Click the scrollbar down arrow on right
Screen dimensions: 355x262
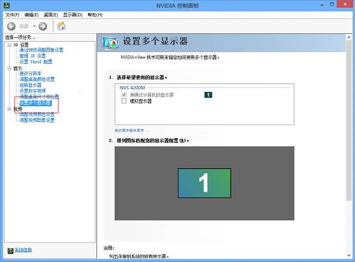click(x=349, y=255)
